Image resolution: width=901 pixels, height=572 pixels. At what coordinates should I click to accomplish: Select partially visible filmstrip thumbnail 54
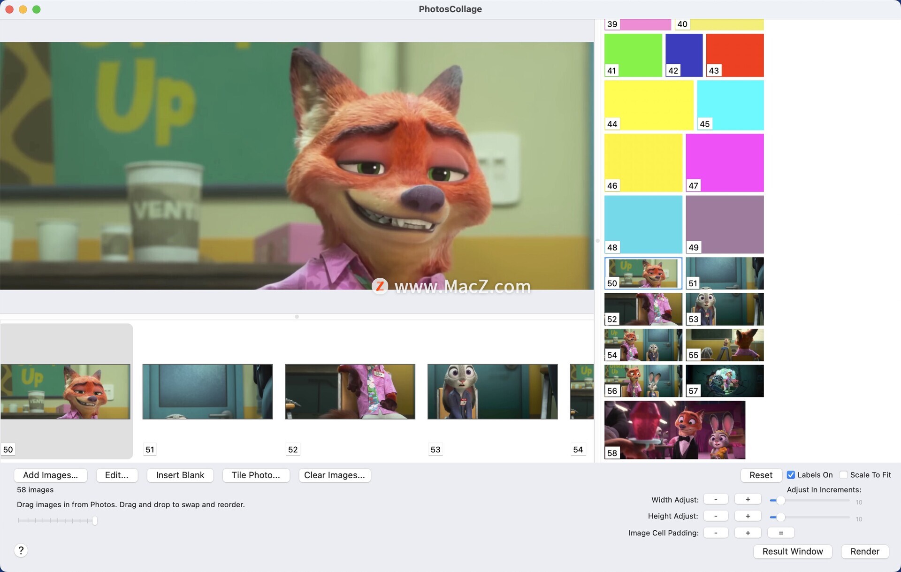coord(582,391)
